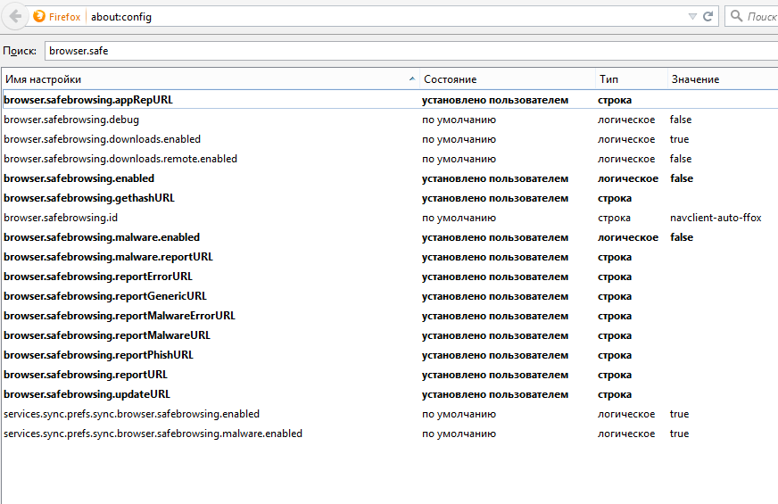
Task: Click 'по умолчанию' state of browser.safebrowsing.debug
Action: click(459, 120)
